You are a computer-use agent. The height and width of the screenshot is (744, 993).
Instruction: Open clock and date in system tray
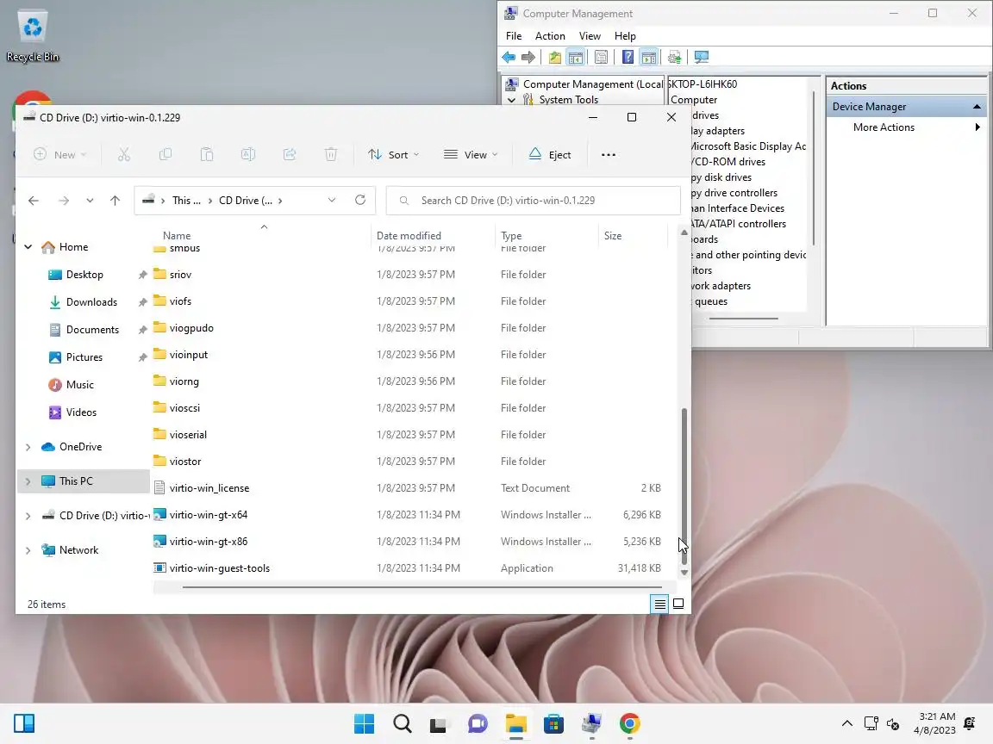click(936, 723)
